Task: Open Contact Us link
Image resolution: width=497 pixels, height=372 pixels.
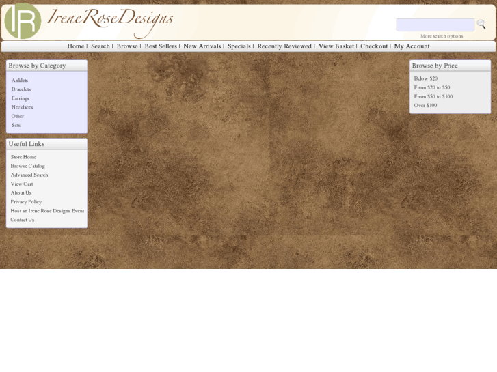Action: pos(22,220)
